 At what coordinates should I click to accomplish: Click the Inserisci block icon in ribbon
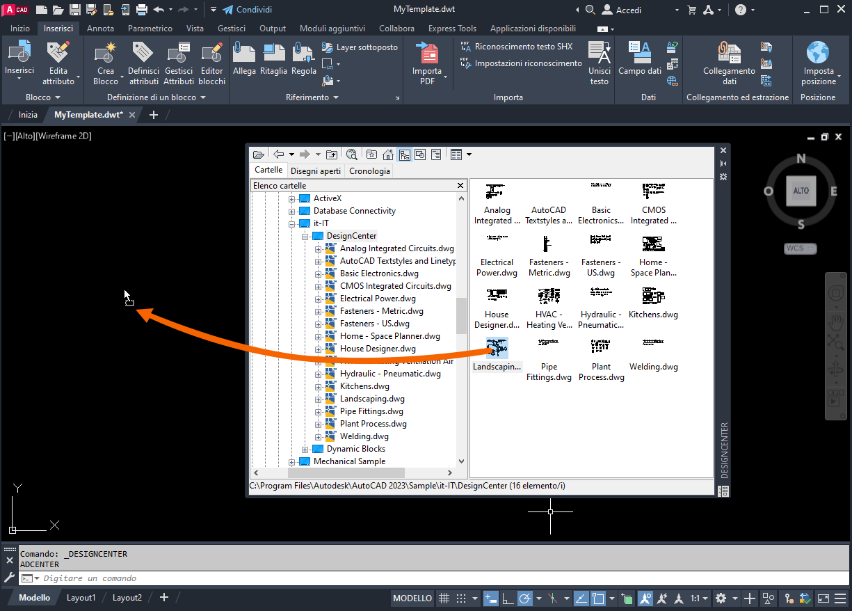pos(19,52)
